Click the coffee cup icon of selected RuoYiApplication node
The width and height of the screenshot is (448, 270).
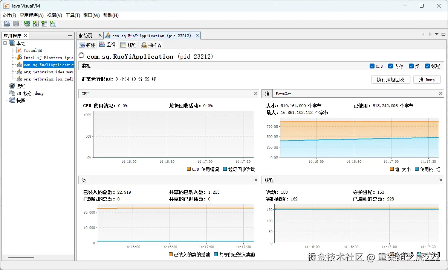tap(19, 64)
